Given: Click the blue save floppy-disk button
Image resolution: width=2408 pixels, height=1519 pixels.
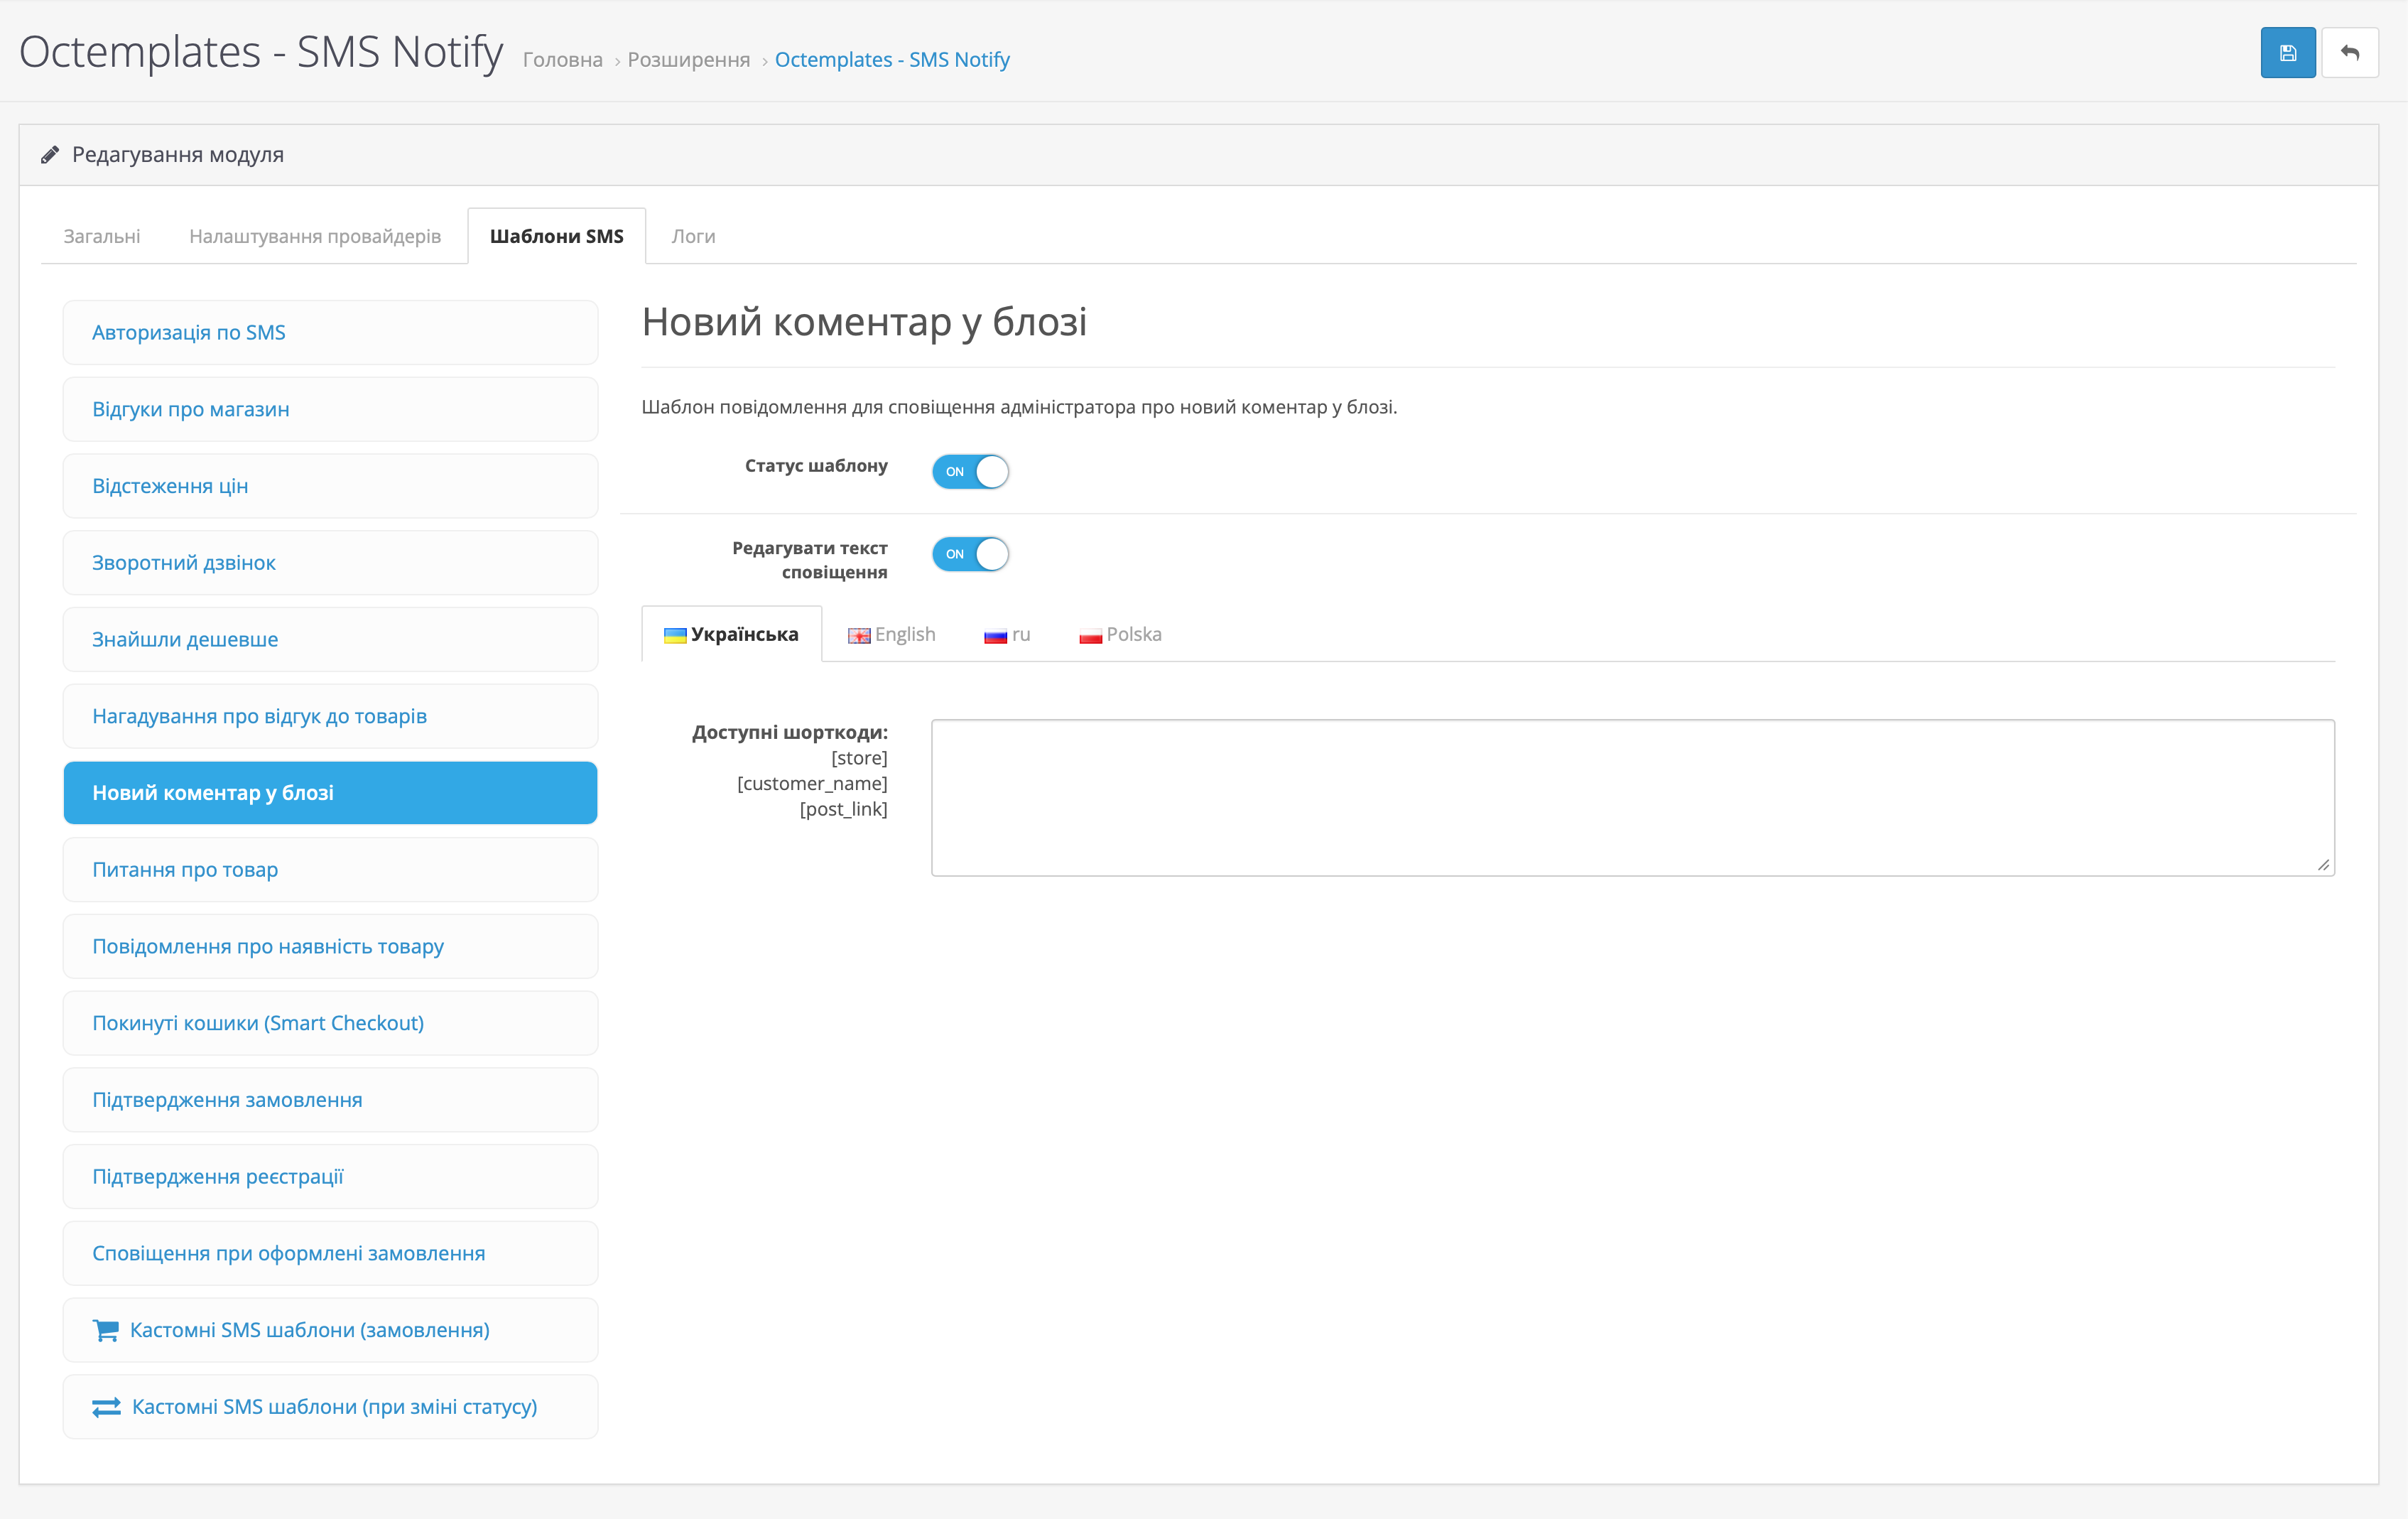Looking at the screenshot, I should [x=2287, y=53].
